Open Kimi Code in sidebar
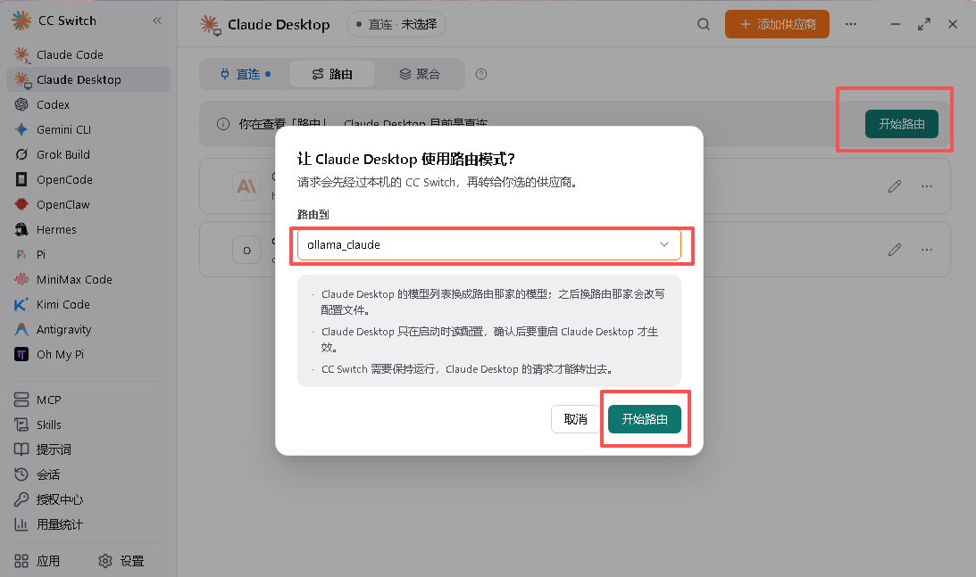Screen dimensions: 976x577 click(x=88, y=304)
